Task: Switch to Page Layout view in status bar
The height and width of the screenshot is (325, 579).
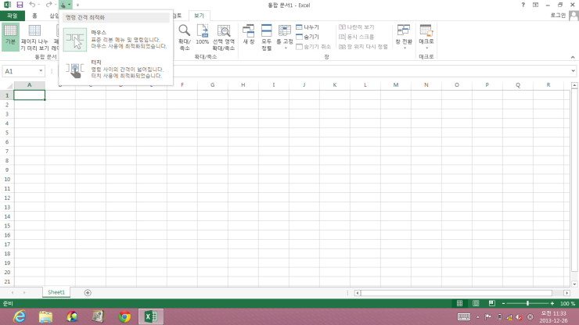Action: [476, 303]
